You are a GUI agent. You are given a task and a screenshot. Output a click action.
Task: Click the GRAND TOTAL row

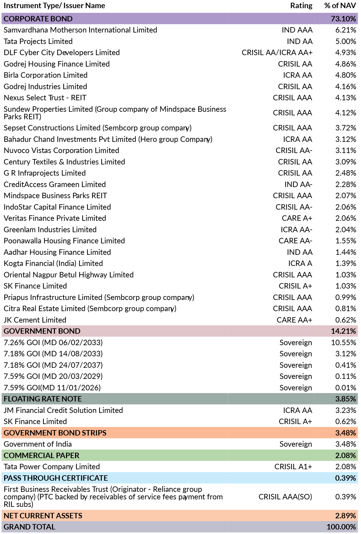180,527
